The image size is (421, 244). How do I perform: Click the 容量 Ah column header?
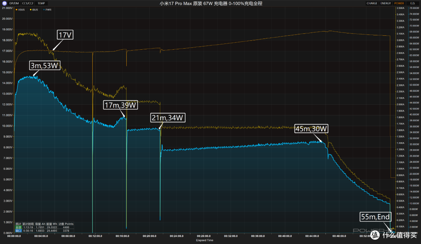[40, 224]
